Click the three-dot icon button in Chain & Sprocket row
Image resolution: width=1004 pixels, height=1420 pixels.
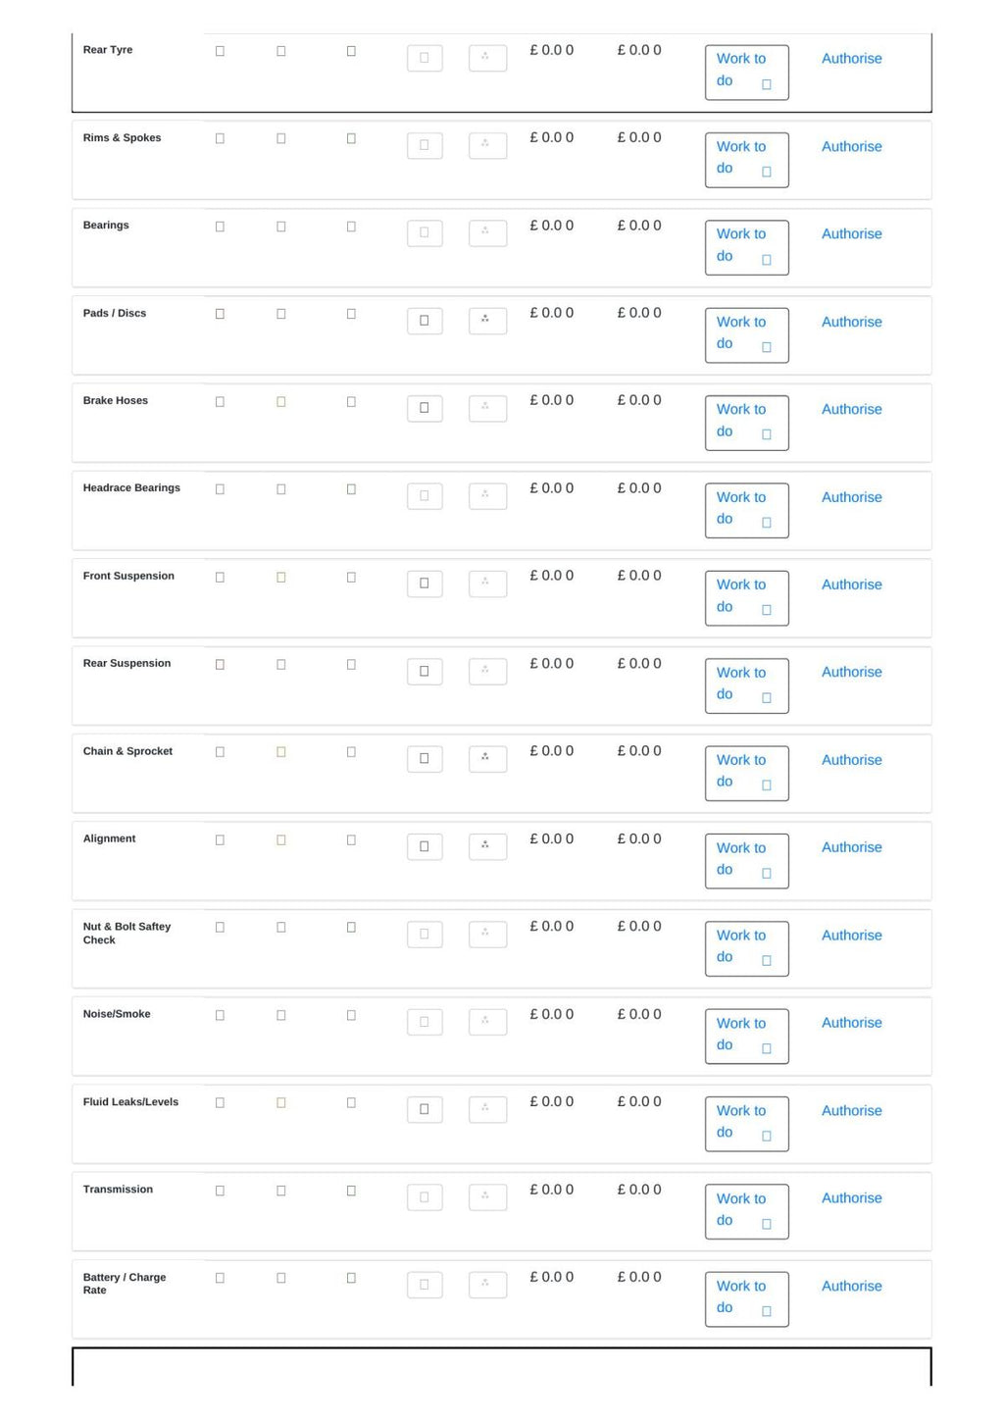coord(487,758)
